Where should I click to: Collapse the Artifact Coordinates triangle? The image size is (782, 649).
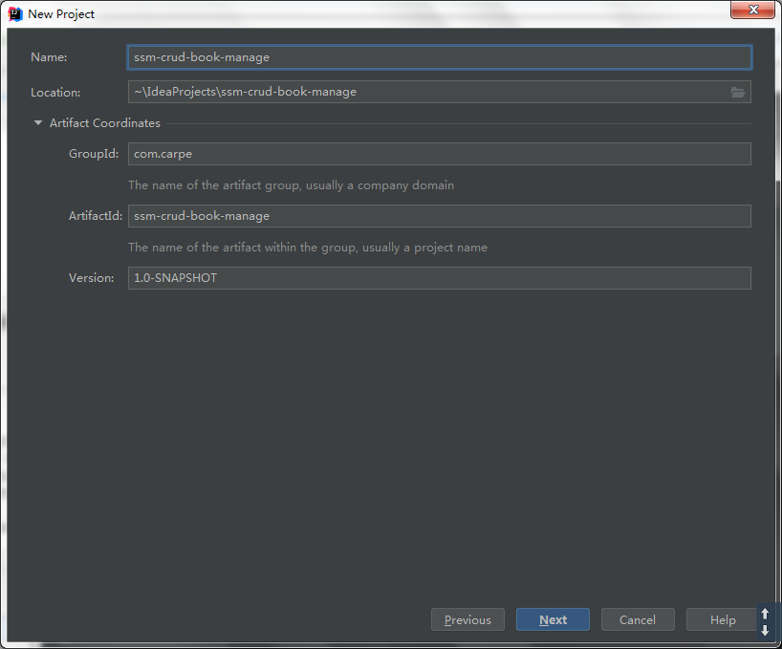click(x=38, y=122)
